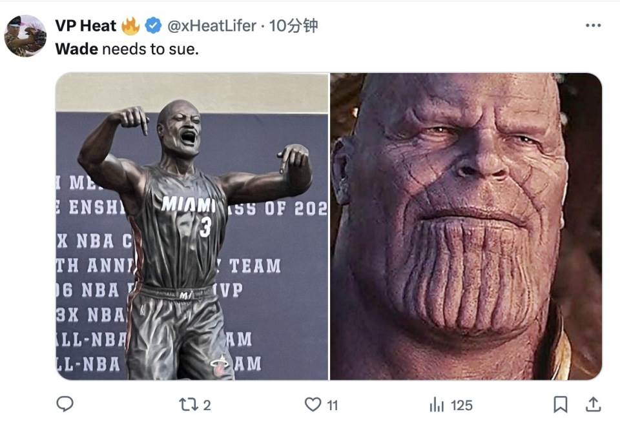Open the Wade statue photo
The width and height of the screenshot is (620, 425).
pyautogui.click(x=192, y=226)
